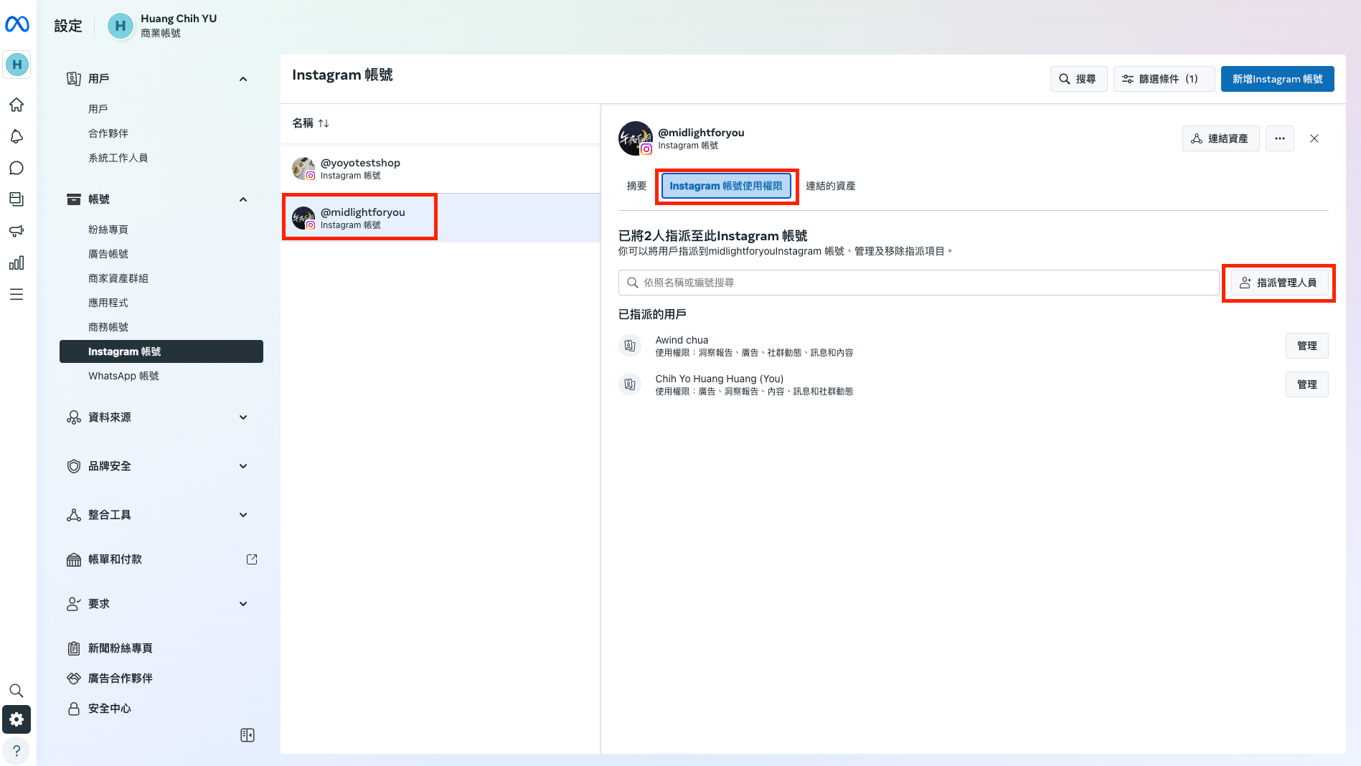Screen dimensions: 1361x766
Task: Switch to Instagram 帳號使用權限 tab
Action: pyautogui.click(x=726, y=186)
